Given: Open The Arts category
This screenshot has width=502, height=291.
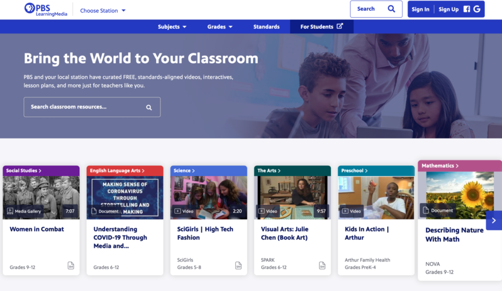Looking at the screenshot, I should click(x=269, y=170).
